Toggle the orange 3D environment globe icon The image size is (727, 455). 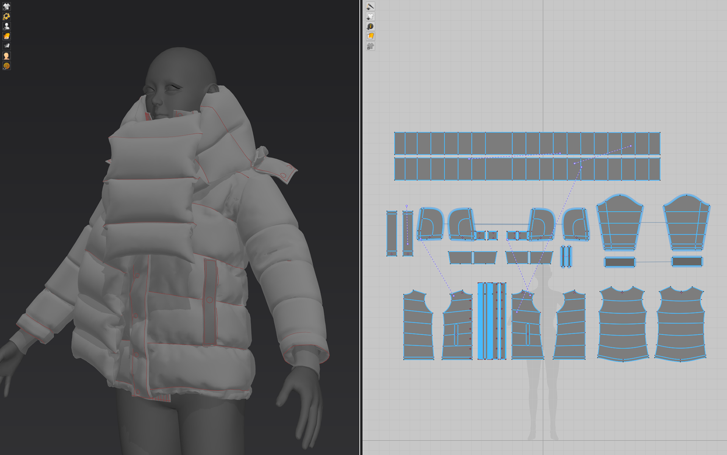tap(6, 66)
